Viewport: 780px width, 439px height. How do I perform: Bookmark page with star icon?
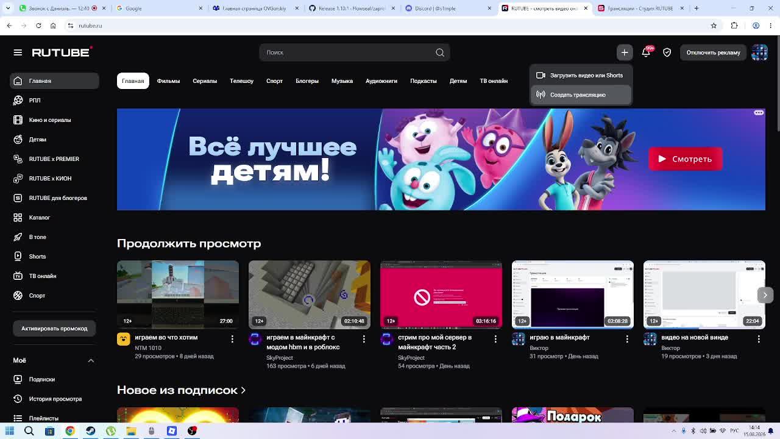coord(714,26)
